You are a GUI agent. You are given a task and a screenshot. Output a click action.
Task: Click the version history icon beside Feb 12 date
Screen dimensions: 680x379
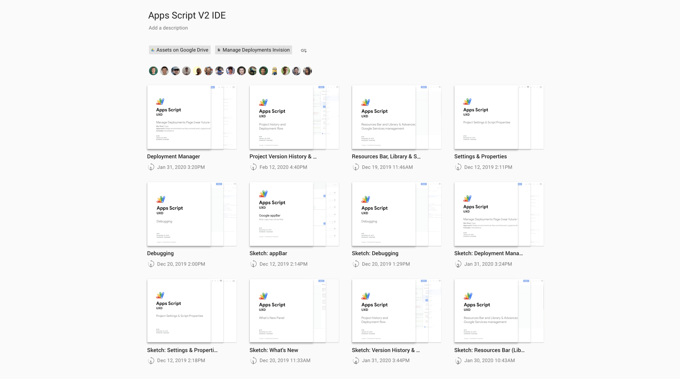(254, 167)
